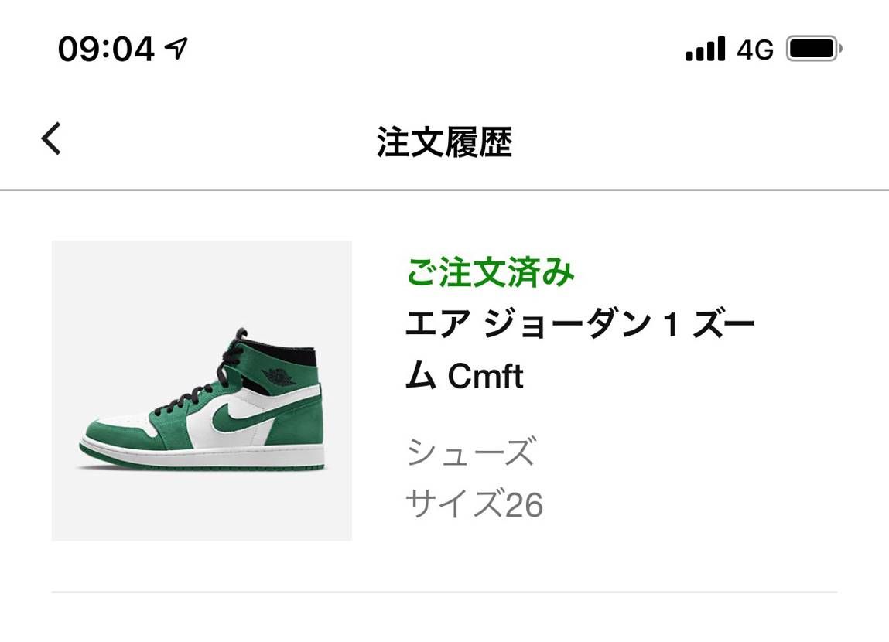Tap the signal strength level indicator
Screen dimensions: 889x642
coord(706,48)
